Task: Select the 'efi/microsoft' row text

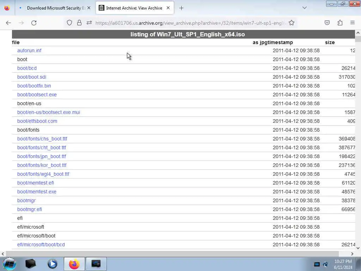Action: click(x=31, y=227)
